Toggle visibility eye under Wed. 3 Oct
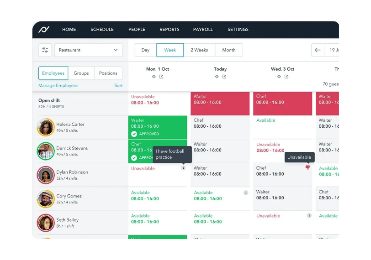Viewport: 371px width, 260px height. 279,77
